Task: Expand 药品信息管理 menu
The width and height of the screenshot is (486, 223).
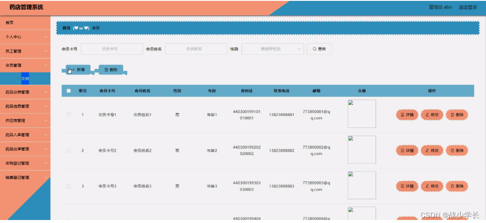Action: coord(25,106)
